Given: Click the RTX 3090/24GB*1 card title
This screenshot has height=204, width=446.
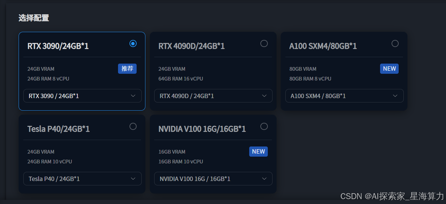Looking at the screenshot, I should [x=58, y=46].
